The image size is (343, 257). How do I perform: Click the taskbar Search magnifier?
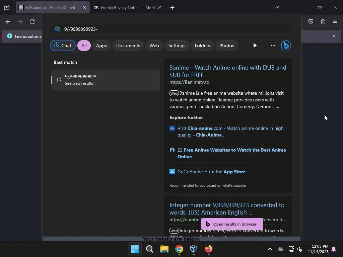150,249
